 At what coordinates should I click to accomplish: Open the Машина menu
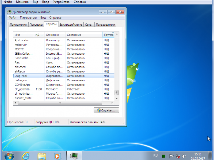click(22, 2)
